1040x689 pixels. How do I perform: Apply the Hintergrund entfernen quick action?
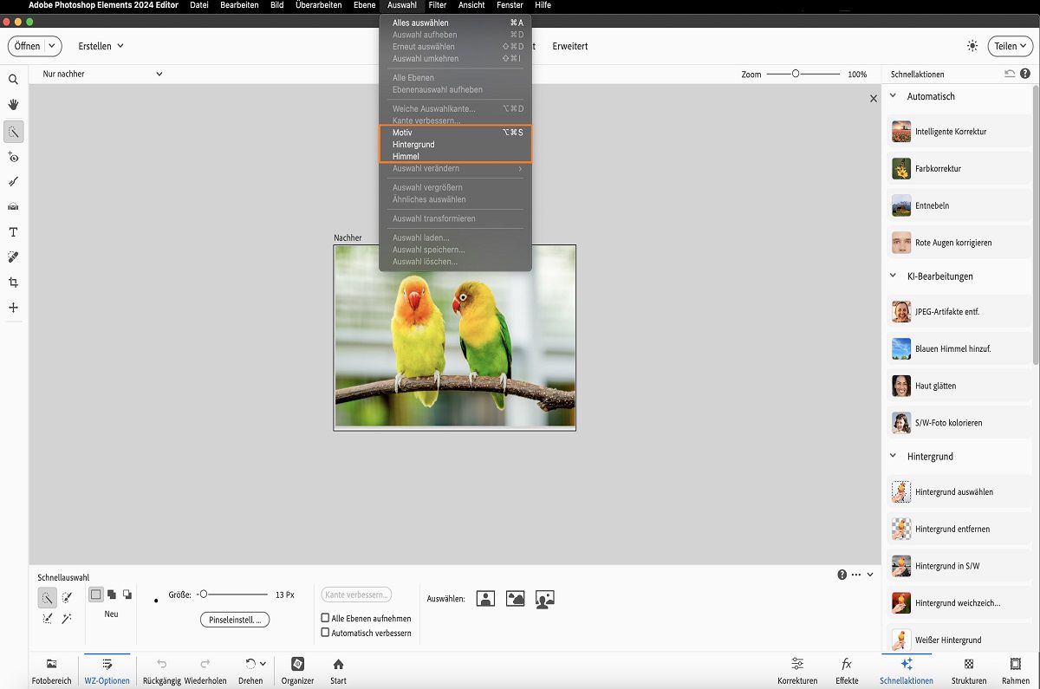(952, 529)
